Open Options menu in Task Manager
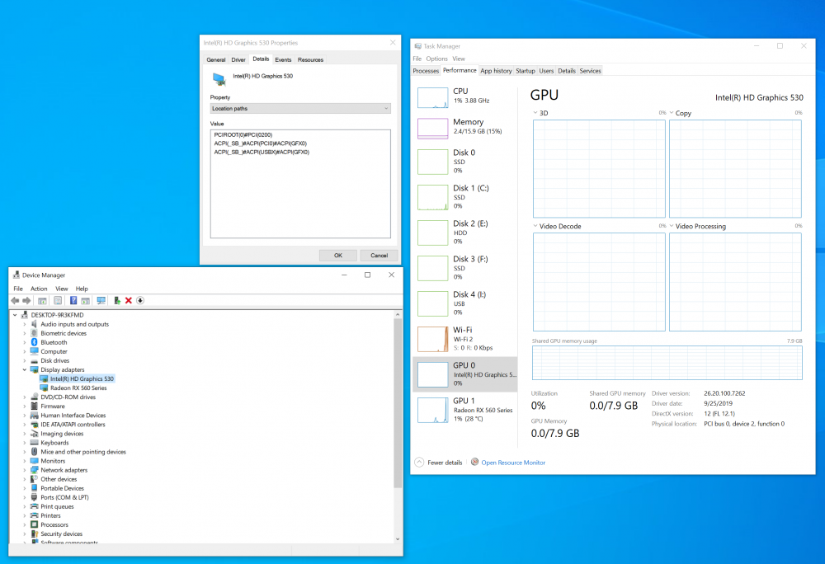 [436, 59]
